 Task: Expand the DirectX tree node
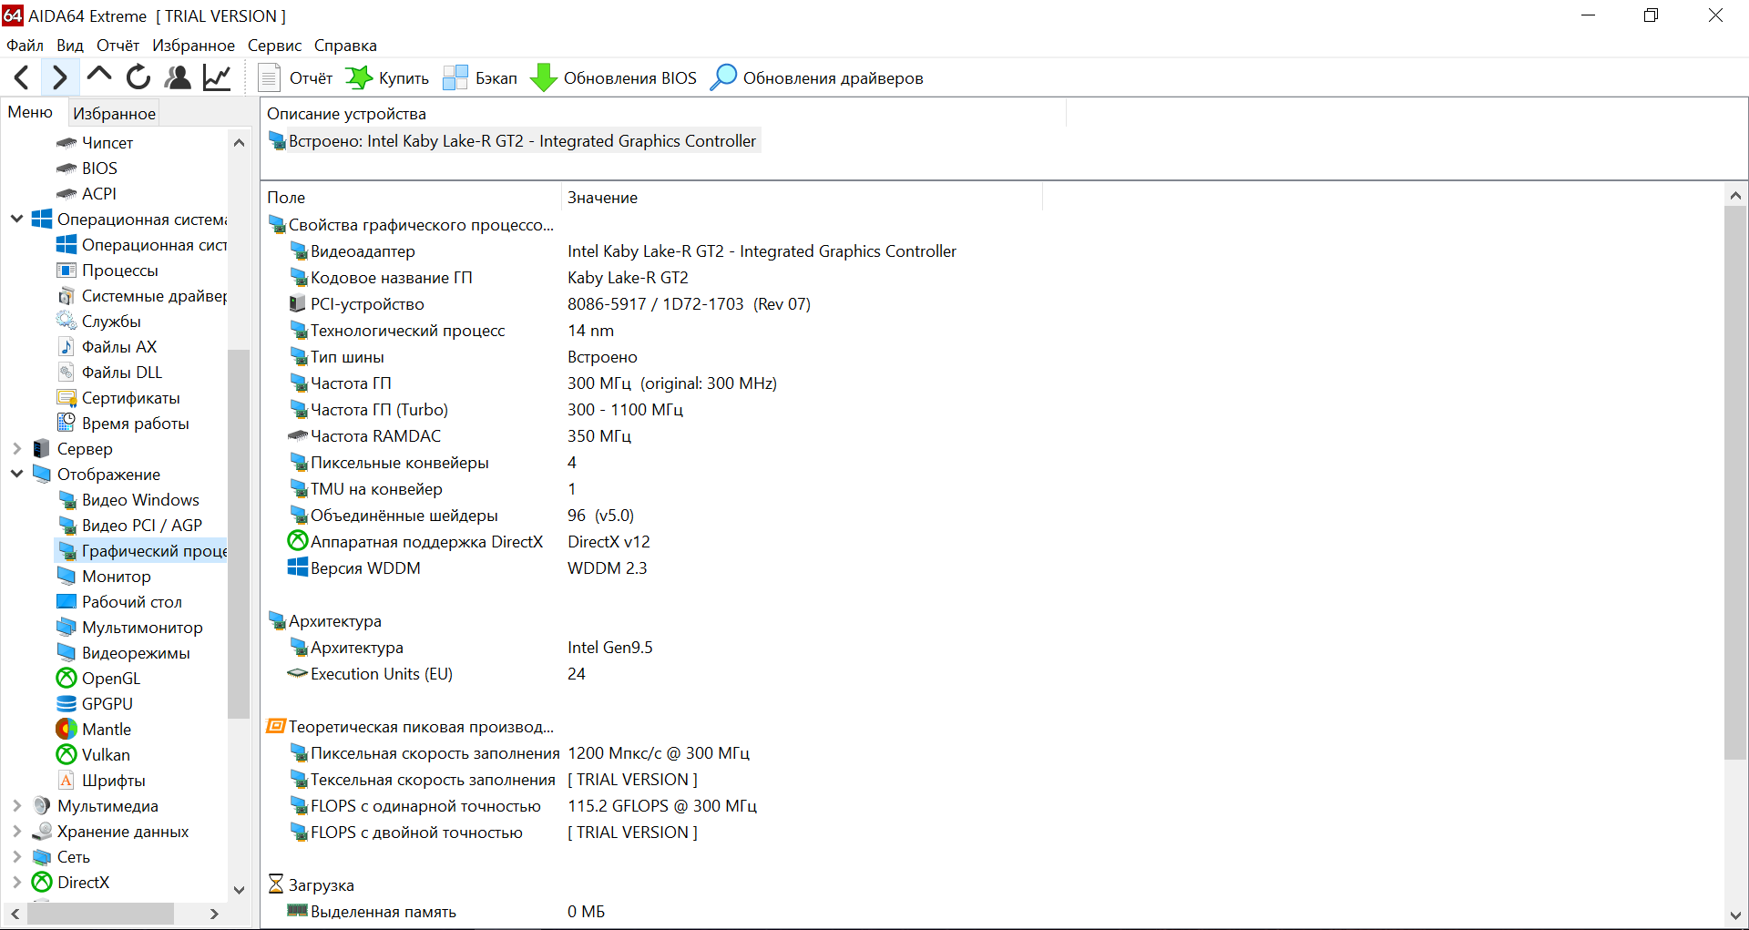click(16, 882)
